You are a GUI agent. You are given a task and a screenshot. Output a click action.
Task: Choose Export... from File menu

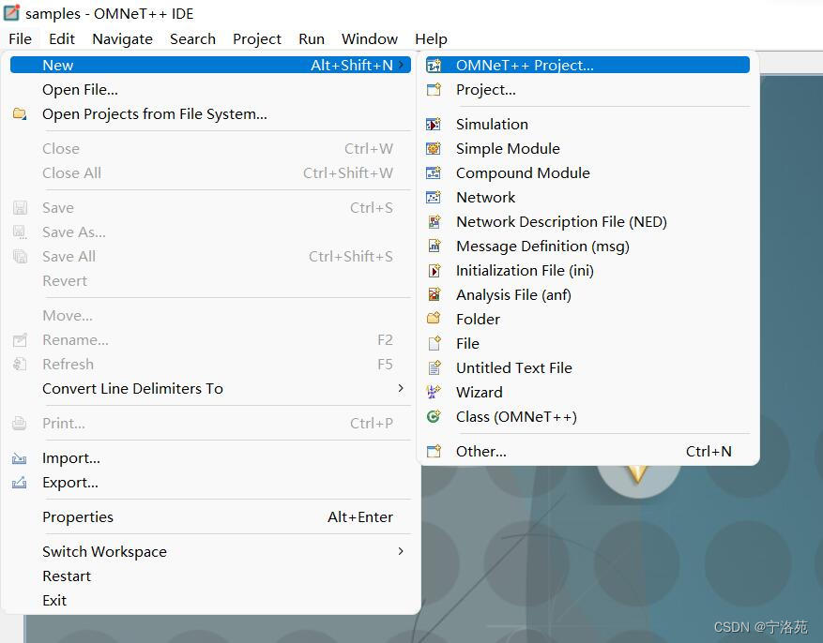(x=210, y=482)
